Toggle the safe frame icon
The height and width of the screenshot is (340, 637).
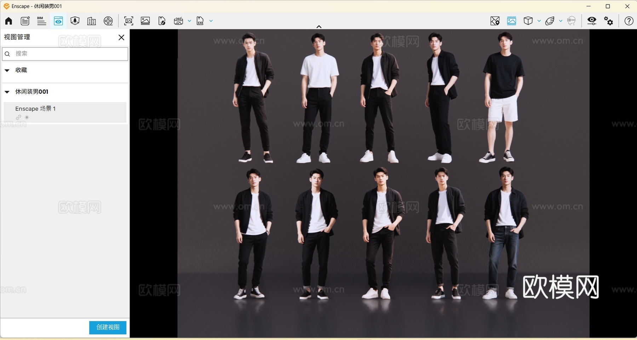point(511,21)
